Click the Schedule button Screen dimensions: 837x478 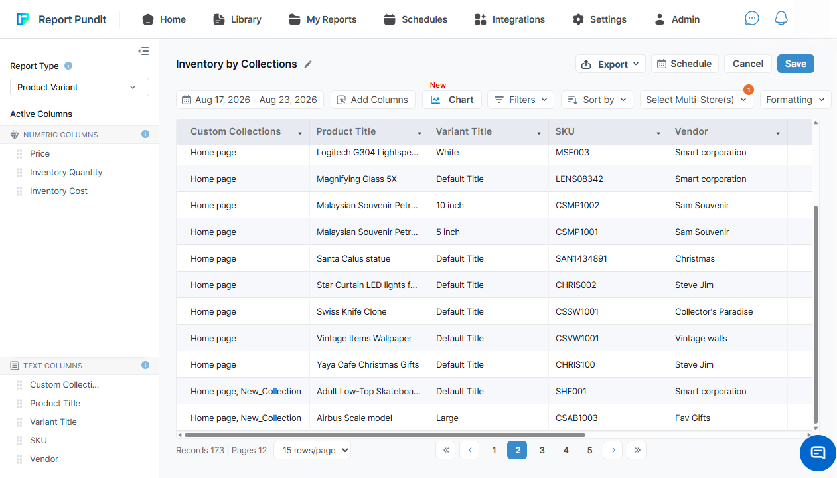click(684, 64)
